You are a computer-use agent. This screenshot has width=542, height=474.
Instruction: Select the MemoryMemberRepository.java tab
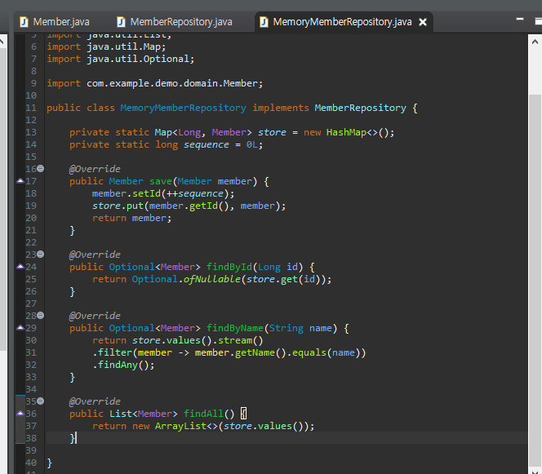pyautogui.click(x=342, y=22)
